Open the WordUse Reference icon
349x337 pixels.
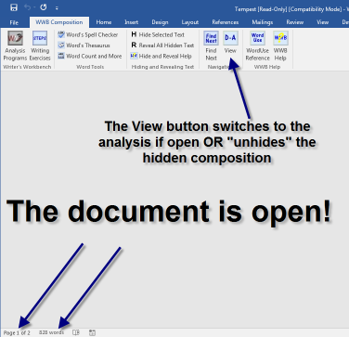pos(257,45)
